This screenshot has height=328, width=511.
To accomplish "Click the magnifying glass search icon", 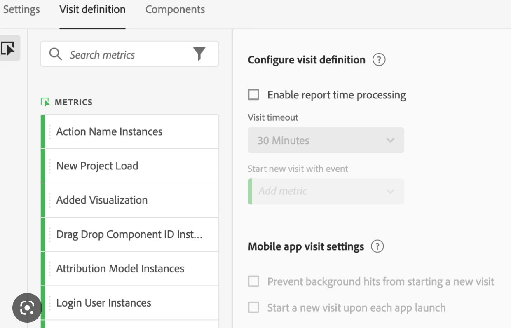I will [x=55, y=54].
